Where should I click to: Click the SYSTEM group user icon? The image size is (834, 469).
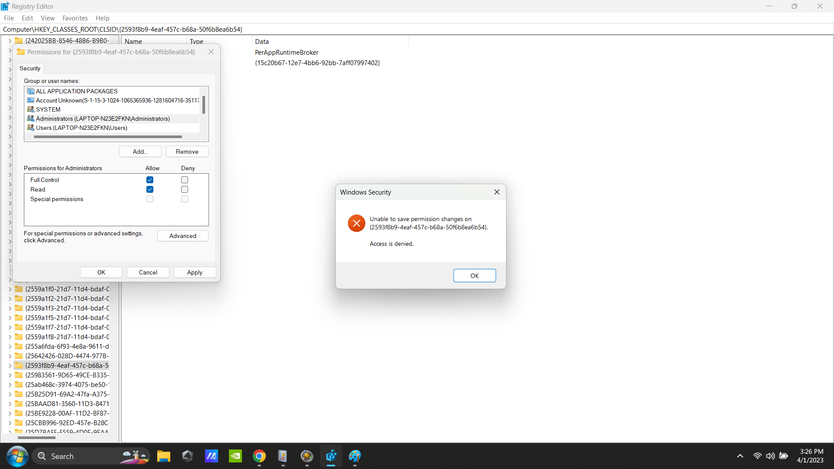click(30, 109)
